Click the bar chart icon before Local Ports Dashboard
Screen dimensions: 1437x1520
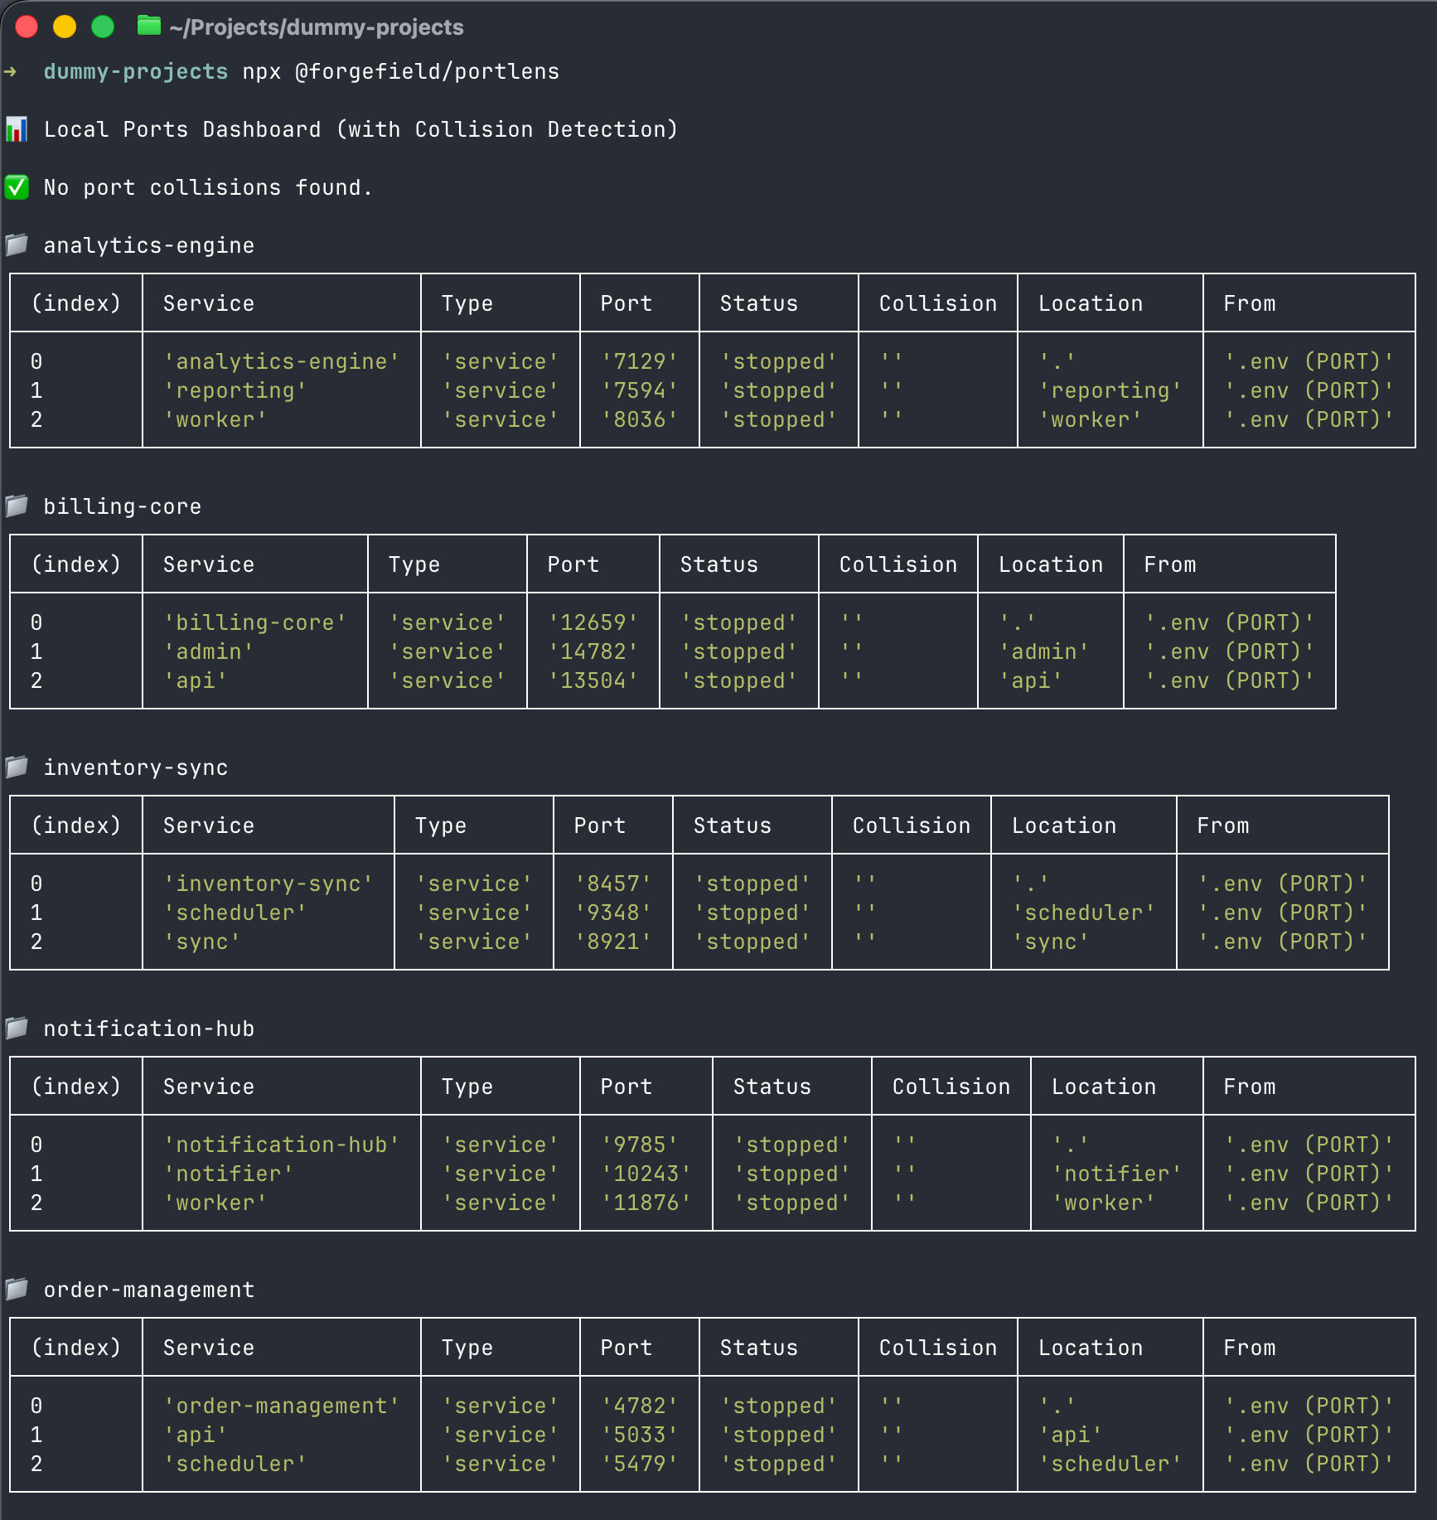[17, 129]
